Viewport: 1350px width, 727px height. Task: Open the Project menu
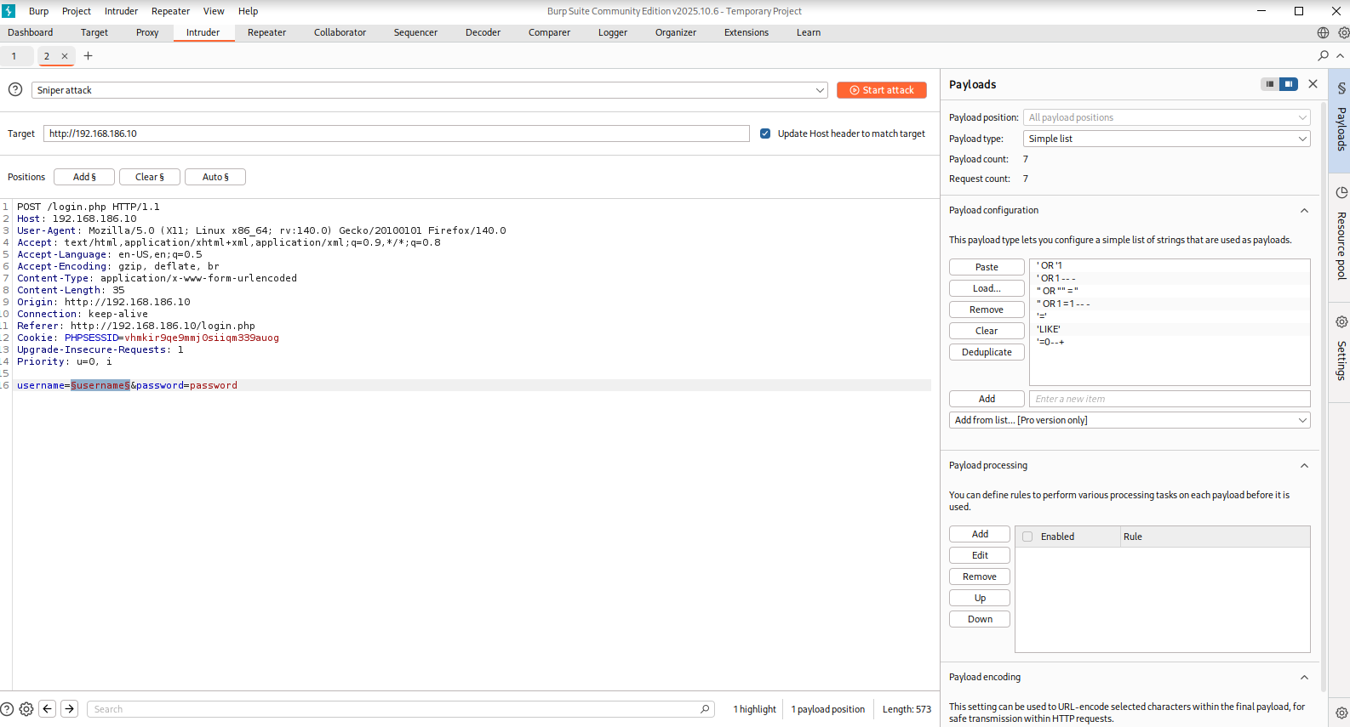[76, 11]
